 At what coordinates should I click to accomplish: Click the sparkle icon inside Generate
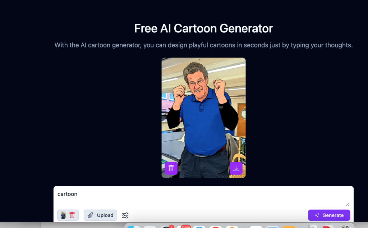point(317,215)
